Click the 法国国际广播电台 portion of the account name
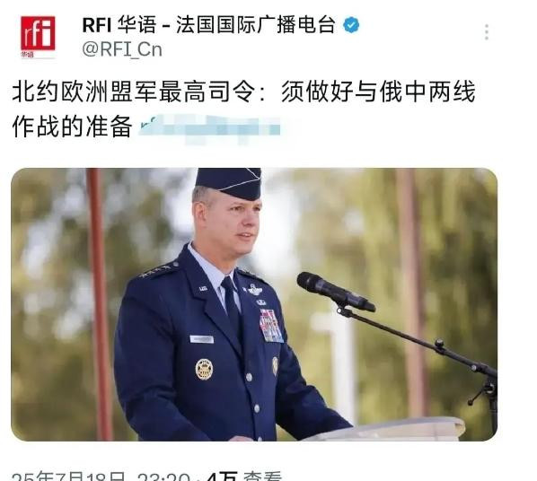Viewport: 537px width, 481px height. 256,25
